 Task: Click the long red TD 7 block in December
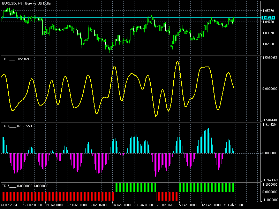click(58, 196)
